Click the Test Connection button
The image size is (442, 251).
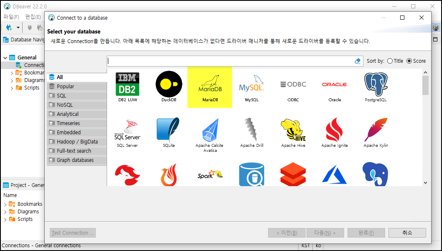[73, 233]
